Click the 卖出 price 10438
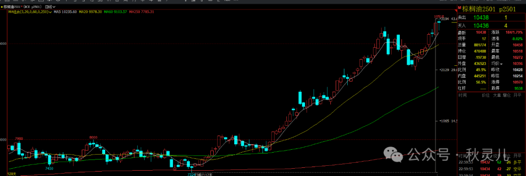 coord(481,18)
